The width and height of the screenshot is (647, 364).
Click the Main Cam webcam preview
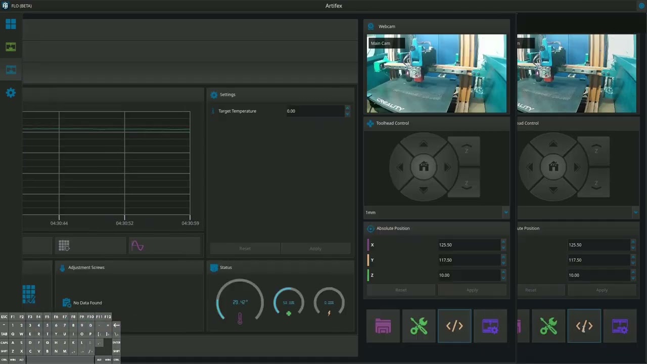click(437, 74)
